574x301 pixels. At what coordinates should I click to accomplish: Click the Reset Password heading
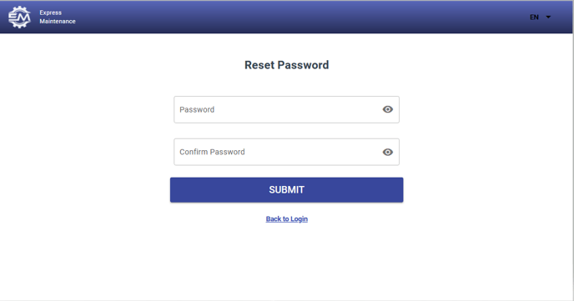click(x=287, y=65)
